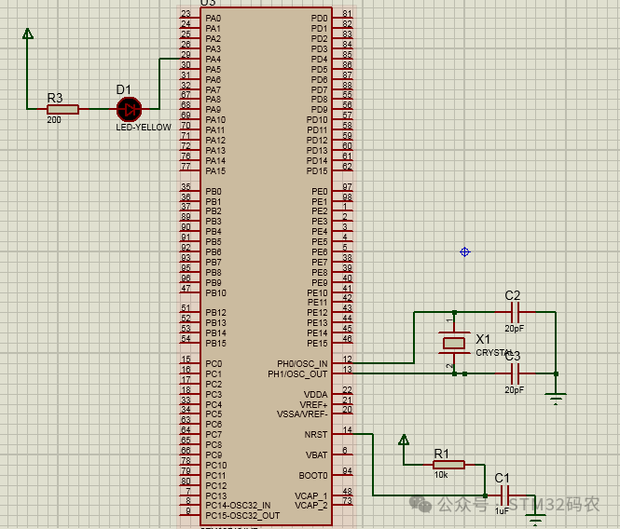Screen dimensions: 620x529
Task: Click the R1 reference label
Action: pyautogui.click(x=441, y=454)
